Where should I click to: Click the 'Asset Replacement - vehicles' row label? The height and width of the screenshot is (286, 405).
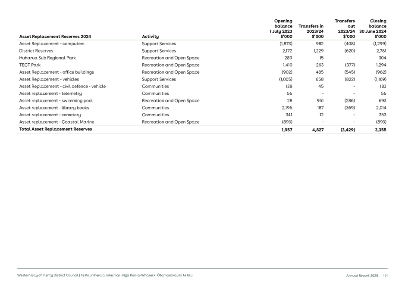click(x=49, y=79)
